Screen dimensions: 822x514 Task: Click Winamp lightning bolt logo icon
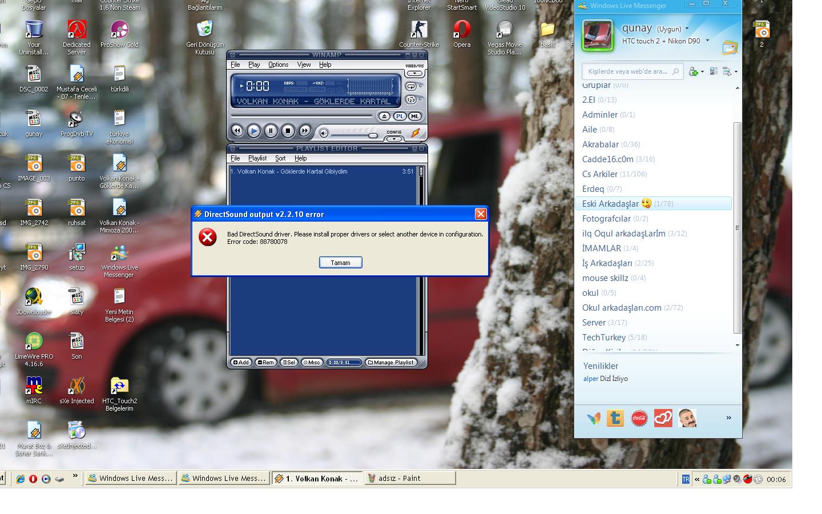[x=416, y=133]
